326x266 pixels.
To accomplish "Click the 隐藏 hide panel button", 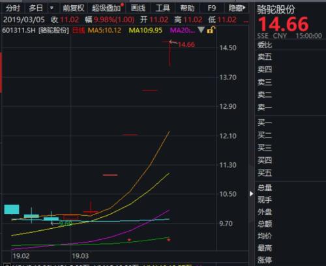I will (x=237, y=8).
